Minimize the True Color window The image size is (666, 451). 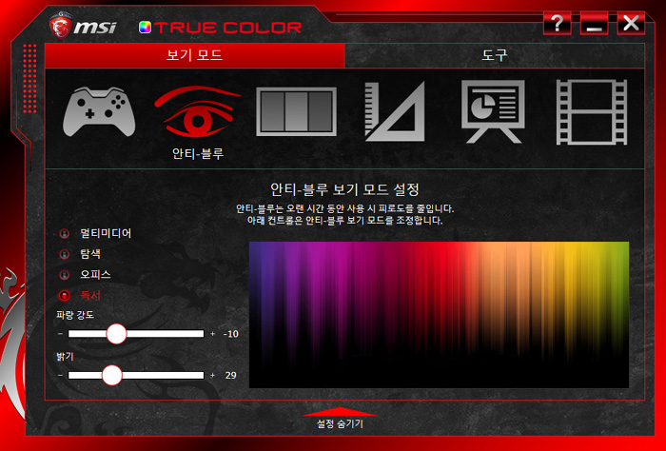[x=594, y=23]
